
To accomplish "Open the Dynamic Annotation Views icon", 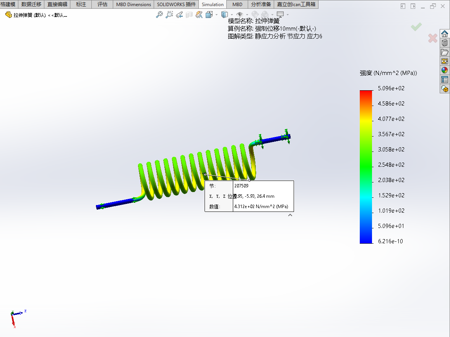I will pyautogui.click(x=199, y=15).
